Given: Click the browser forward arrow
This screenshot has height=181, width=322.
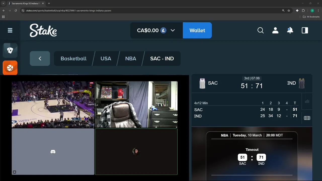Looking at the screenshot, I should pos(10,11).
